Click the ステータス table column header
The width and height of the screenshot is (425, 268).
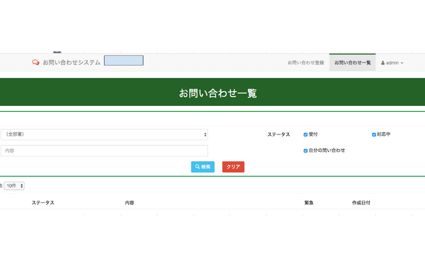click(43, 203)
